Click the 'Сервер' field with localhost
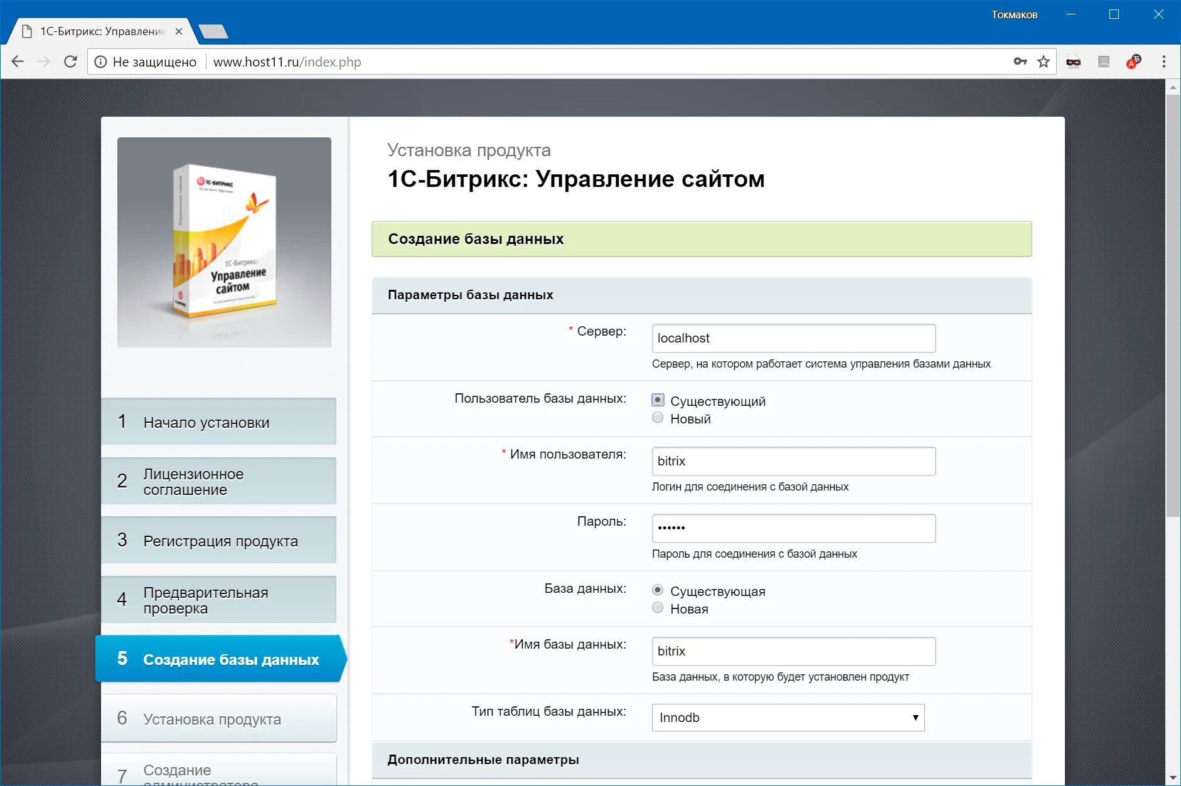 [794, 338]
